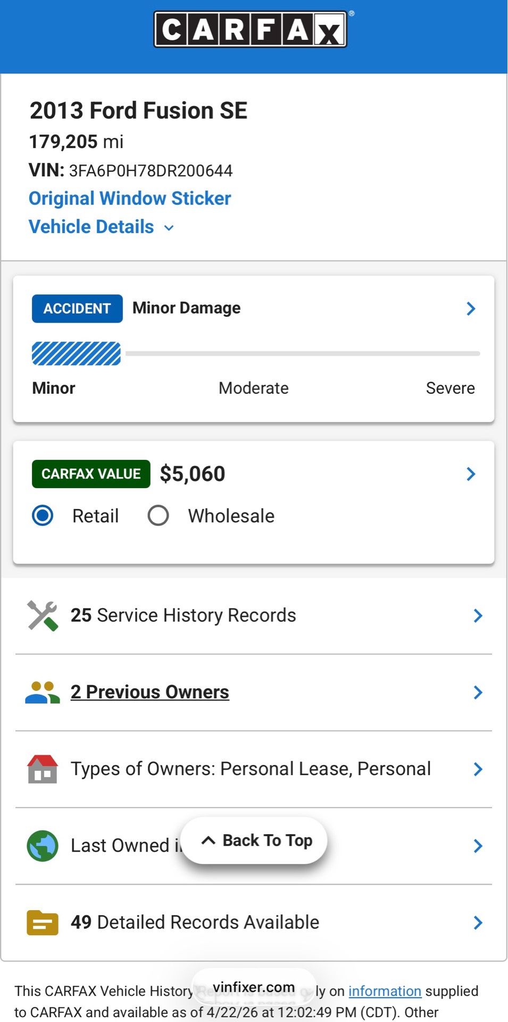Expand CARFAX Value chevron arrow
The height and width of the screenshot is (1022, 508).
pyautogui.click(x=471, y=474)
